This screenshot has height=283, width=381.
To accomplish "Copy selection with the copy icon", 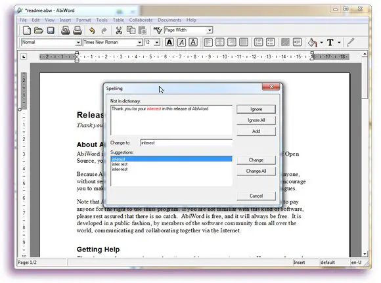I will tap(131, 30).
